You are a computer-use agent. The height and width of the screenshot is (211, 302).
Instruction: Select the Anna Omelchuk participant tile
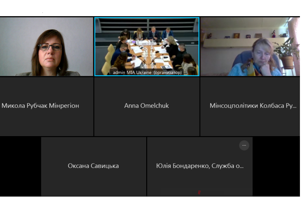pos(147,107)
